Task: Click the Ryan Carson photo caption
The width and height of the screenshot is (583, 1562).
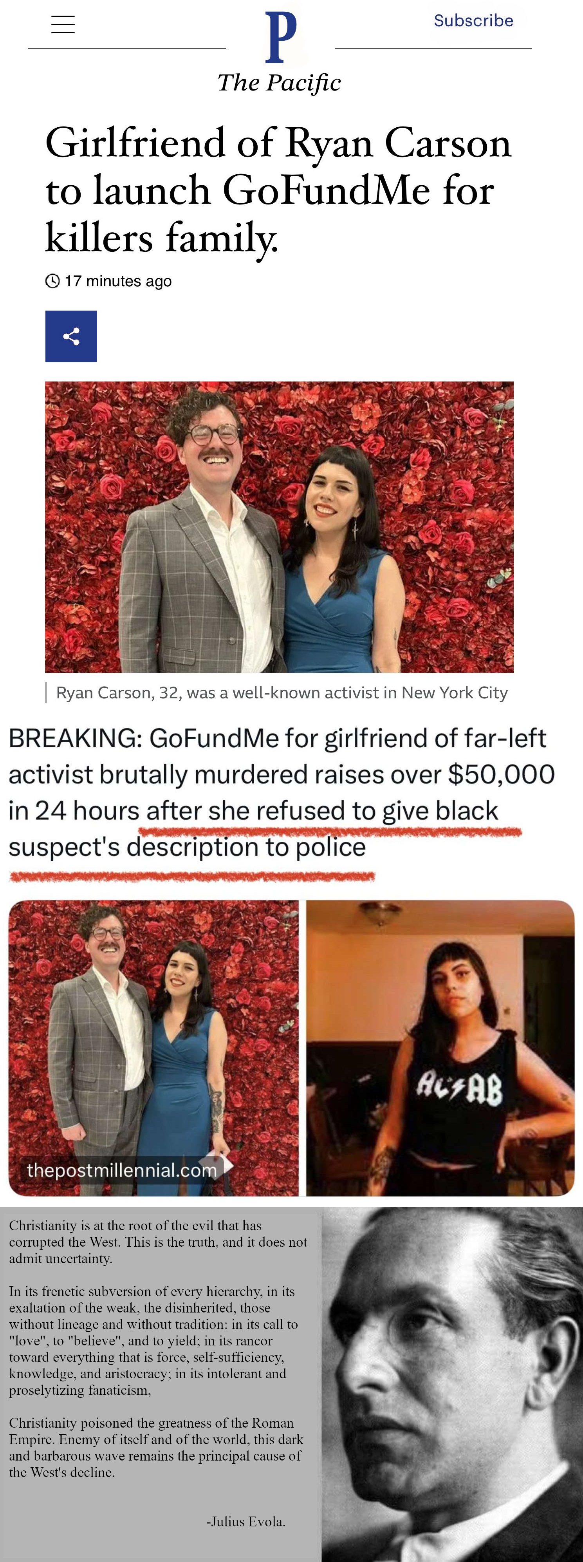Action: [282, 692]
